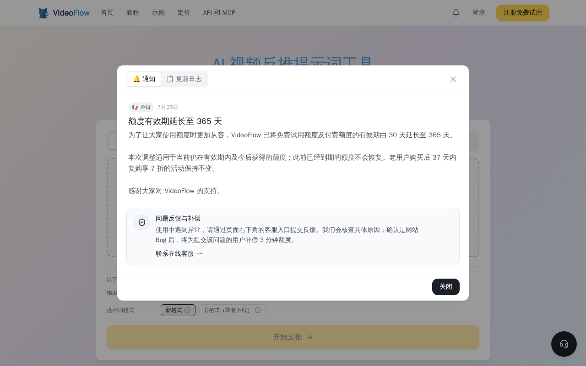This screenshot has height=366, width=586.
Task: Click info icon next to 新格式
Action: [187, 310]
